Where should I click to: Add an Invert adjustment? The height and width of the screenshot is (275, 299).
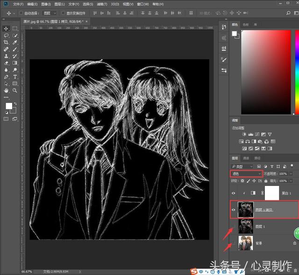tap(244, 149)
